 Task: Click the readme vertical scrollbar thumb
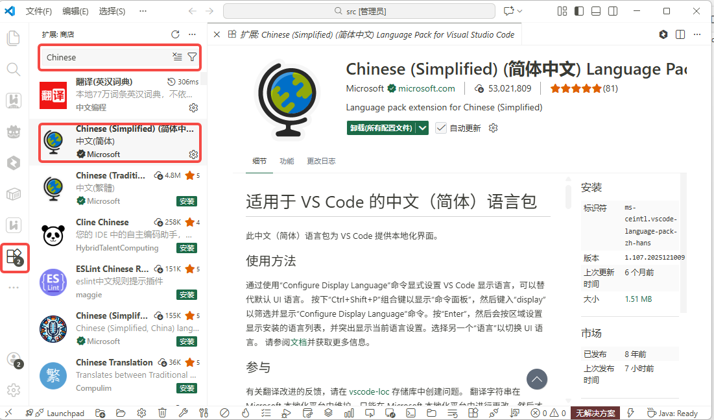[x=568, y=196]
